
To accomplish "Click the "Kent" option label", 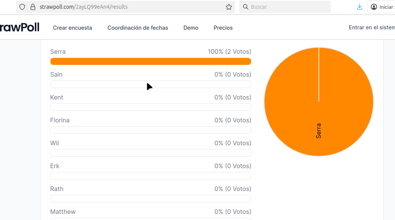I will [x=56, y=97].
